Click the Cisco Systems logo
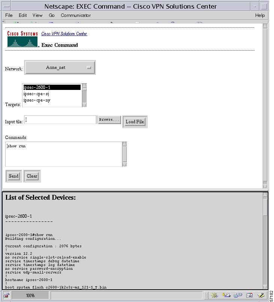274x302 pixels. [23, 39]
